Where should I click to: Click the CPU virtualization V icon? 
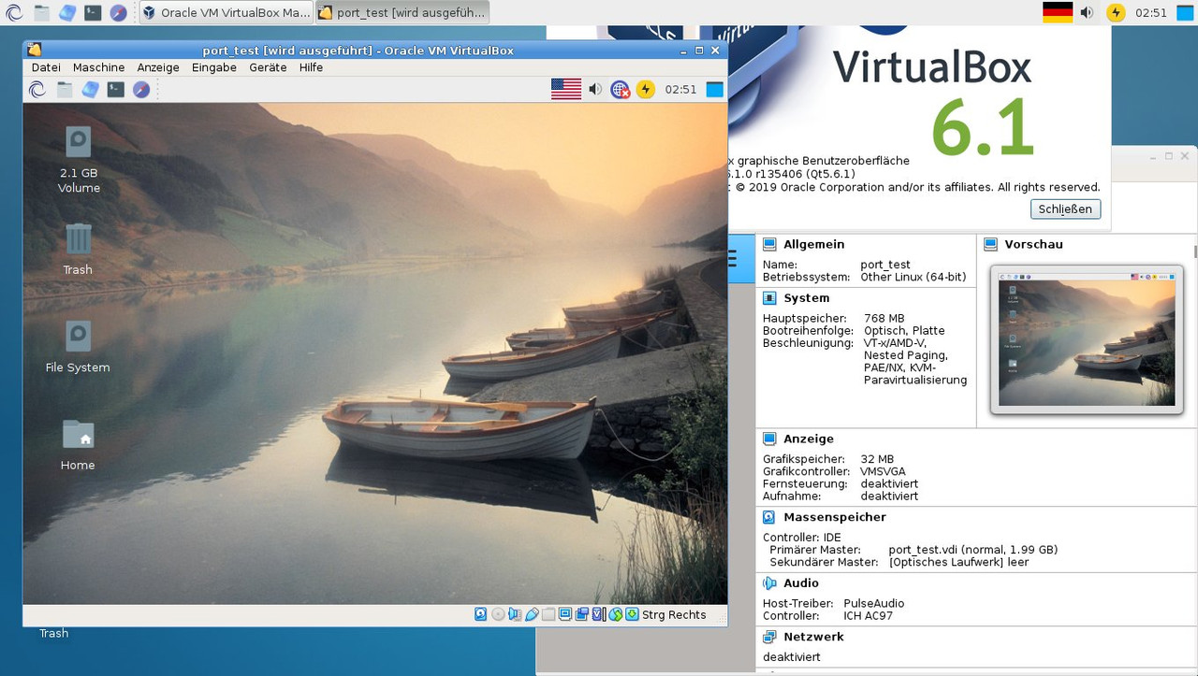[597, 614]
